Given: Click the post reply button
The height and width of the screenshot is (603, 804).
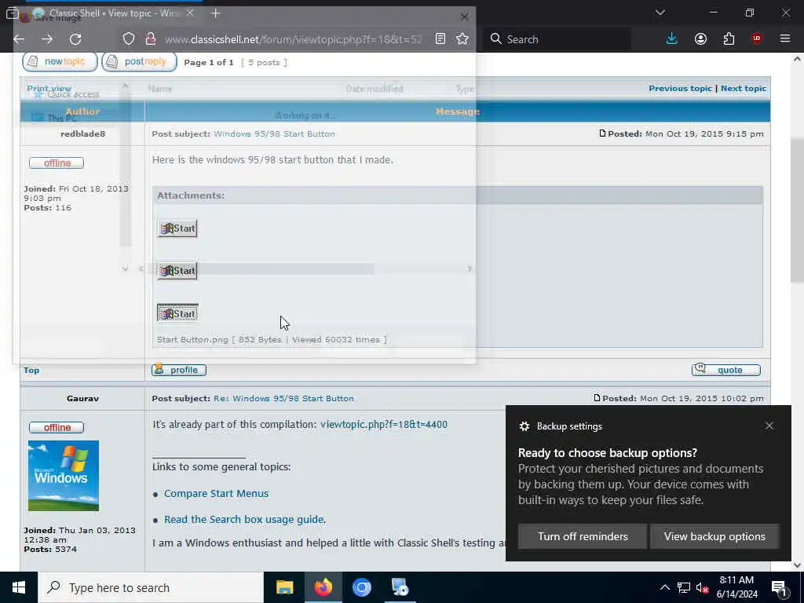Looking at the screenshot, I should tap(139, 62).
